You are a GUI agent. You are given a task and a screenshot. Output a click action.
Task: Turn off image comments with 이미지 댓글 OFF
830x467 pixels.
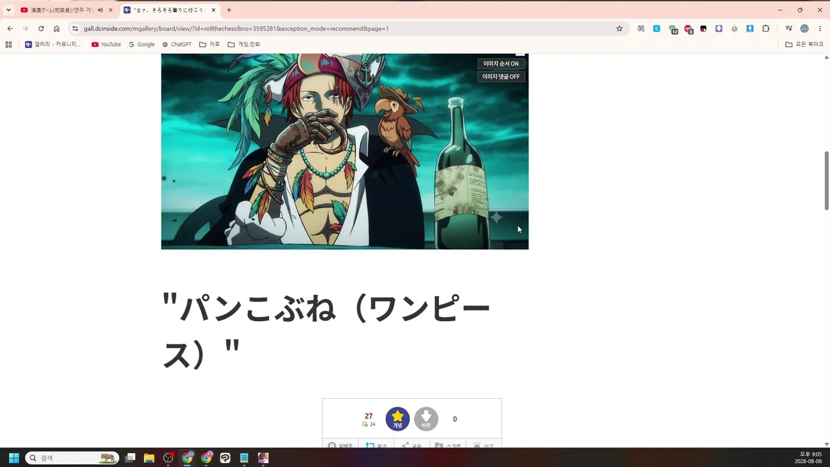(x=501, y=77)
